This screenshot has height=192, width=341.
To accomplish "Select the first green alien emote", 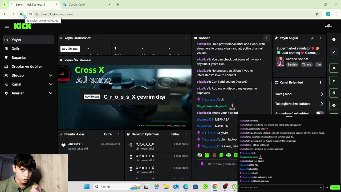I will (200, 155).
